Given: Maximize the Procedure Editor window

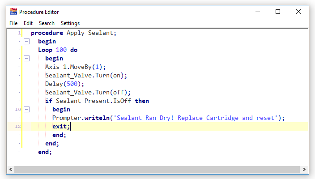Looking at the screenshot, I should click(278, 12).
